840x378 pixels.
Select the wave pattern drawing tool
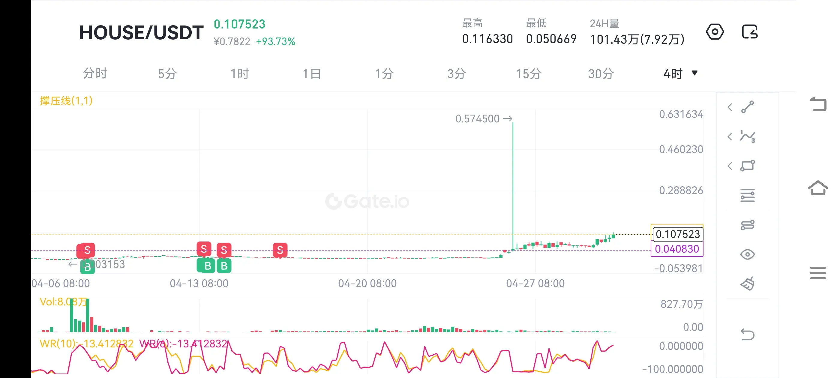click(x=747, y=136)
